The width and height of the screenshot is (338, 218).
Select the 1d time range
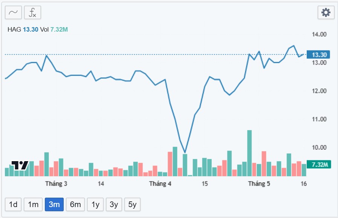[13, 204]
